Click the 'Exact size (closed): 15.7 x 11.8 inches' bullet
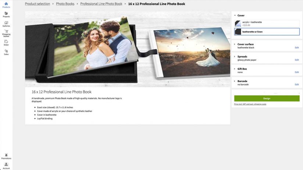The width and height of the screenshot is (303, 170). 55,107
